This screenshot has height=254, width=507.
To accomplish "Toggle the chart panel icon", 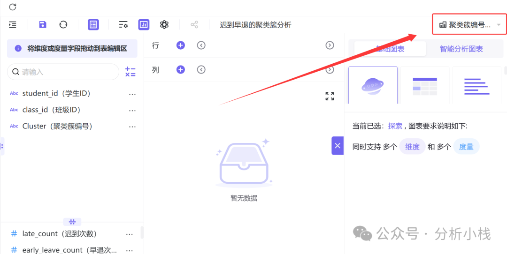I will coord(144,24).
